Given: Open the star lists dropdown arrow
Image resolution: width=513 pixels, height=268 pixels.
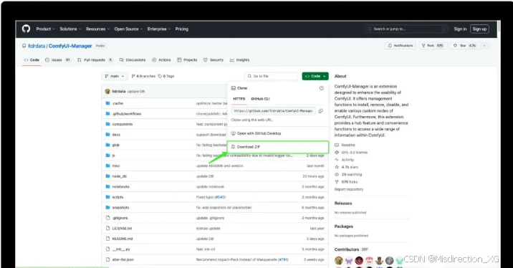Looking at the screenshot, I should point(484,46).
